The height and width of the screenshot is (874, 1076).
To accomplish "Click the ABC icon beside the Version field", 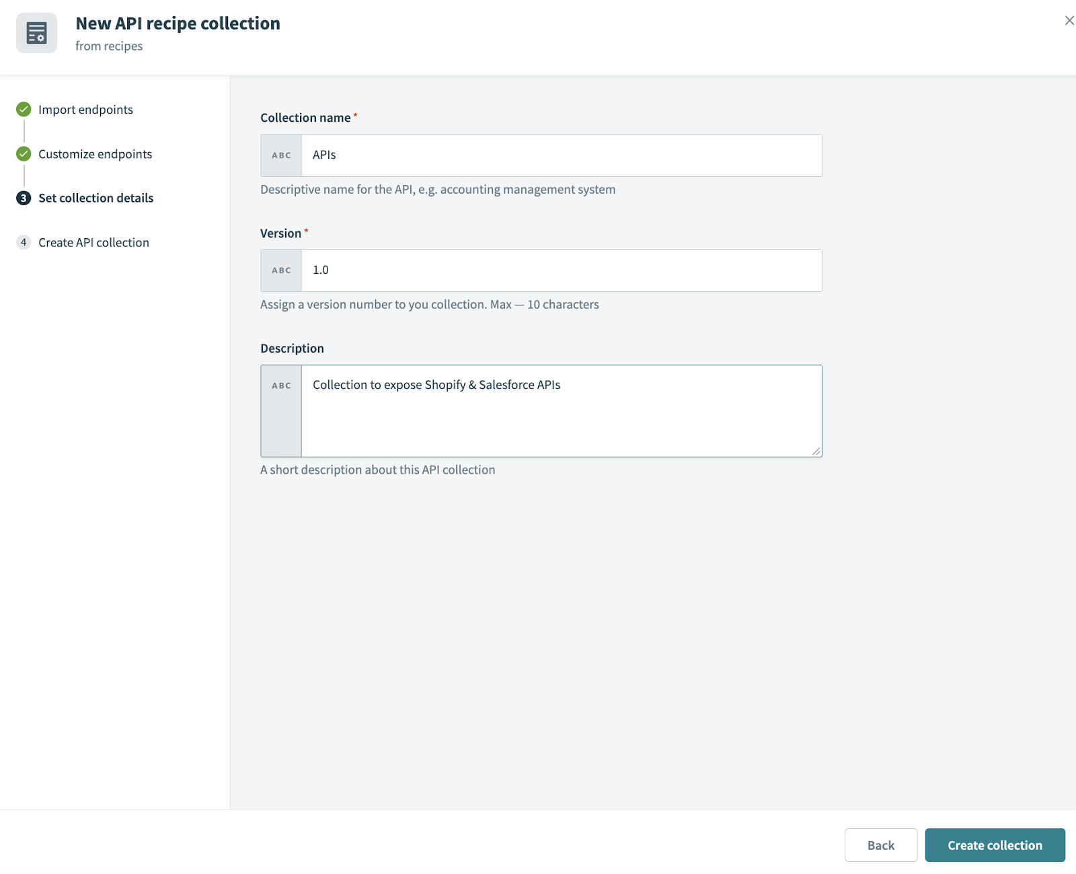I will [280, 270].
